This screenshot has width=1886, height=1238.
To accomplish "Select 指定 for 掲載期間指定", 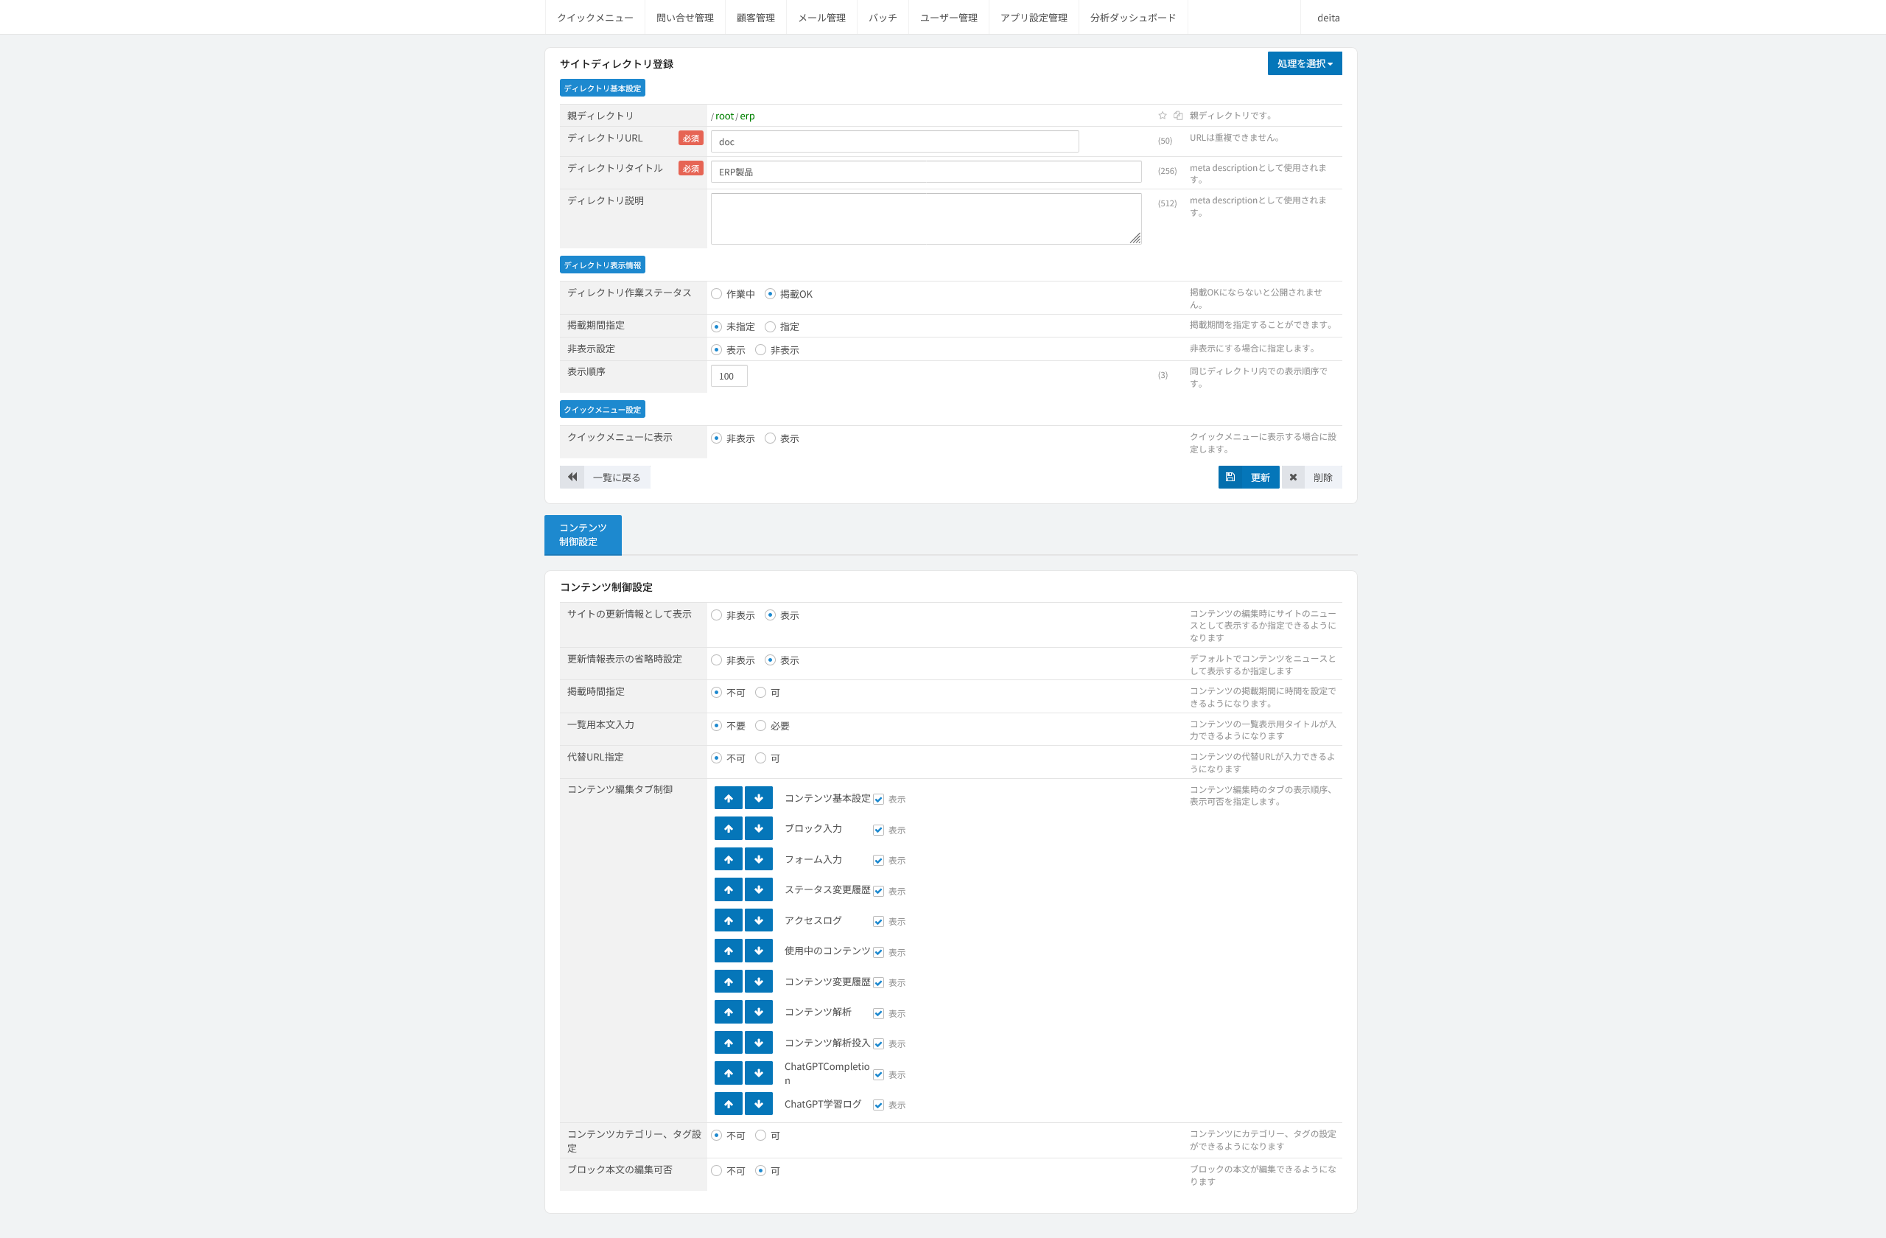I will [x=769, y=326].
